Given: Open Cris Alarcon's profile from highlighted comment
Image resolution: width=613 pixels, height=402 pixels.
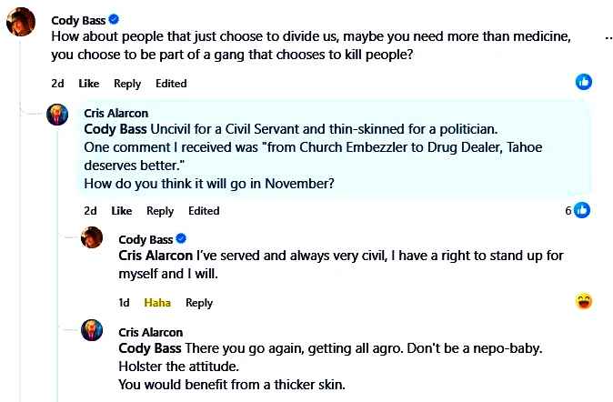Looking at the screenshot, I should [116, 113].
